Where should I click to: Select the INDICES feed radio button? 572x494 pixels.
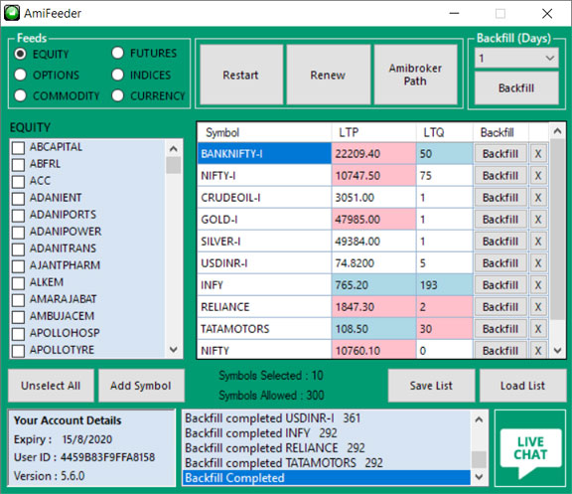[x=118, y=75]
